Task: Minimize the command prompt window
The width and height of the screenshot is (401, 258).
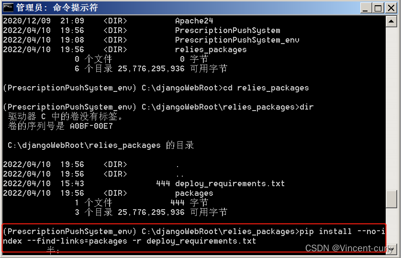Action: click(x=366, y=8)
